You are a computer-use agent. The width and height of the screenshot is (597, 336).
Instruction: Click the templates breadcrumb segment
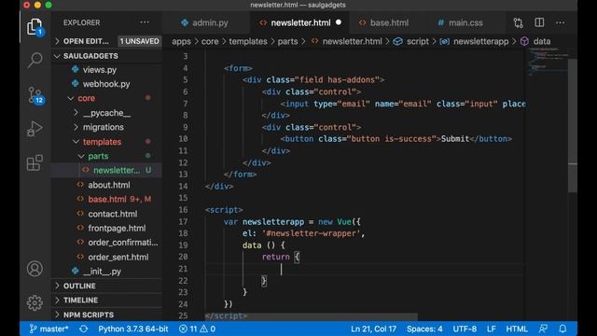click(248, 41)
